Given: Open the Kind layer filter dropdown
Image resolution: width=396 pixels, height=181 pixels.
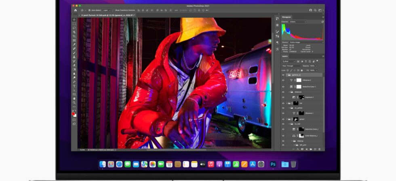Looking at the screenshot, I should [x=289, y=61].
